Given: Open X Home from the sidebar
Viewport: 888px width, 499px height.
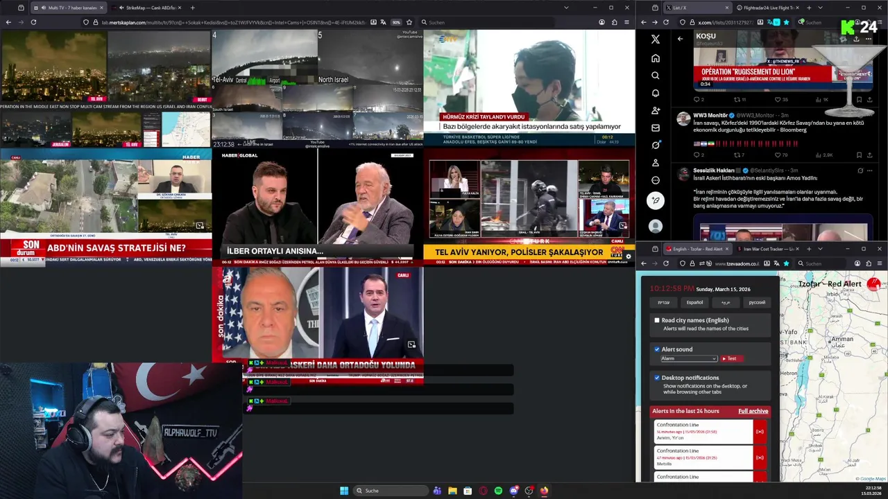Looking at the screenshot, I should coord(656,58).
